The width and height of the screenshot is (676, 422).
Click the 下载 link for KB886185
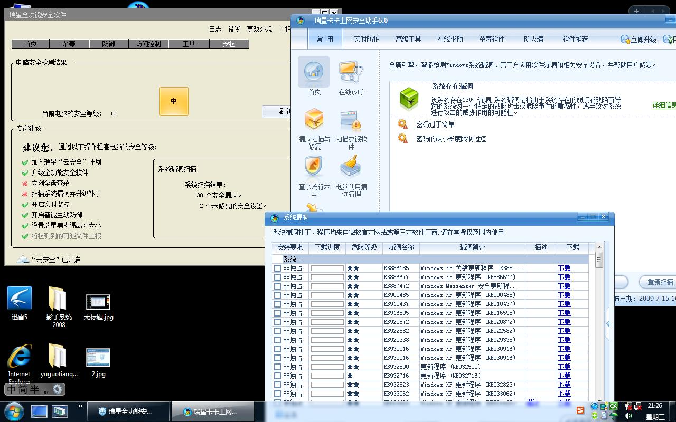point(565,268)
